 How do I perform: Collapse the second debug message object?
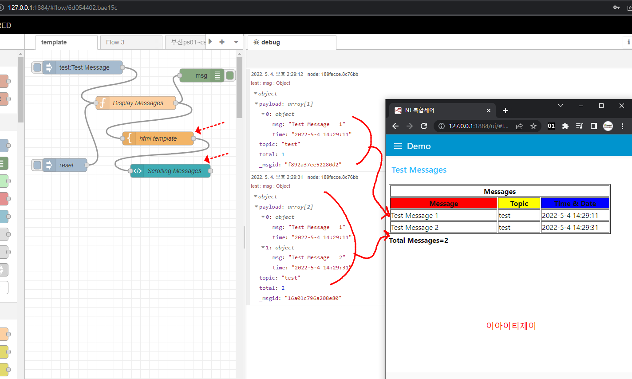pos(256,197)
